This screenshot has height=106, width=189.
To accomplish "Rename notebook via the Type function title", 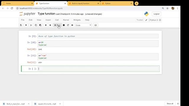I will point(46,14).
